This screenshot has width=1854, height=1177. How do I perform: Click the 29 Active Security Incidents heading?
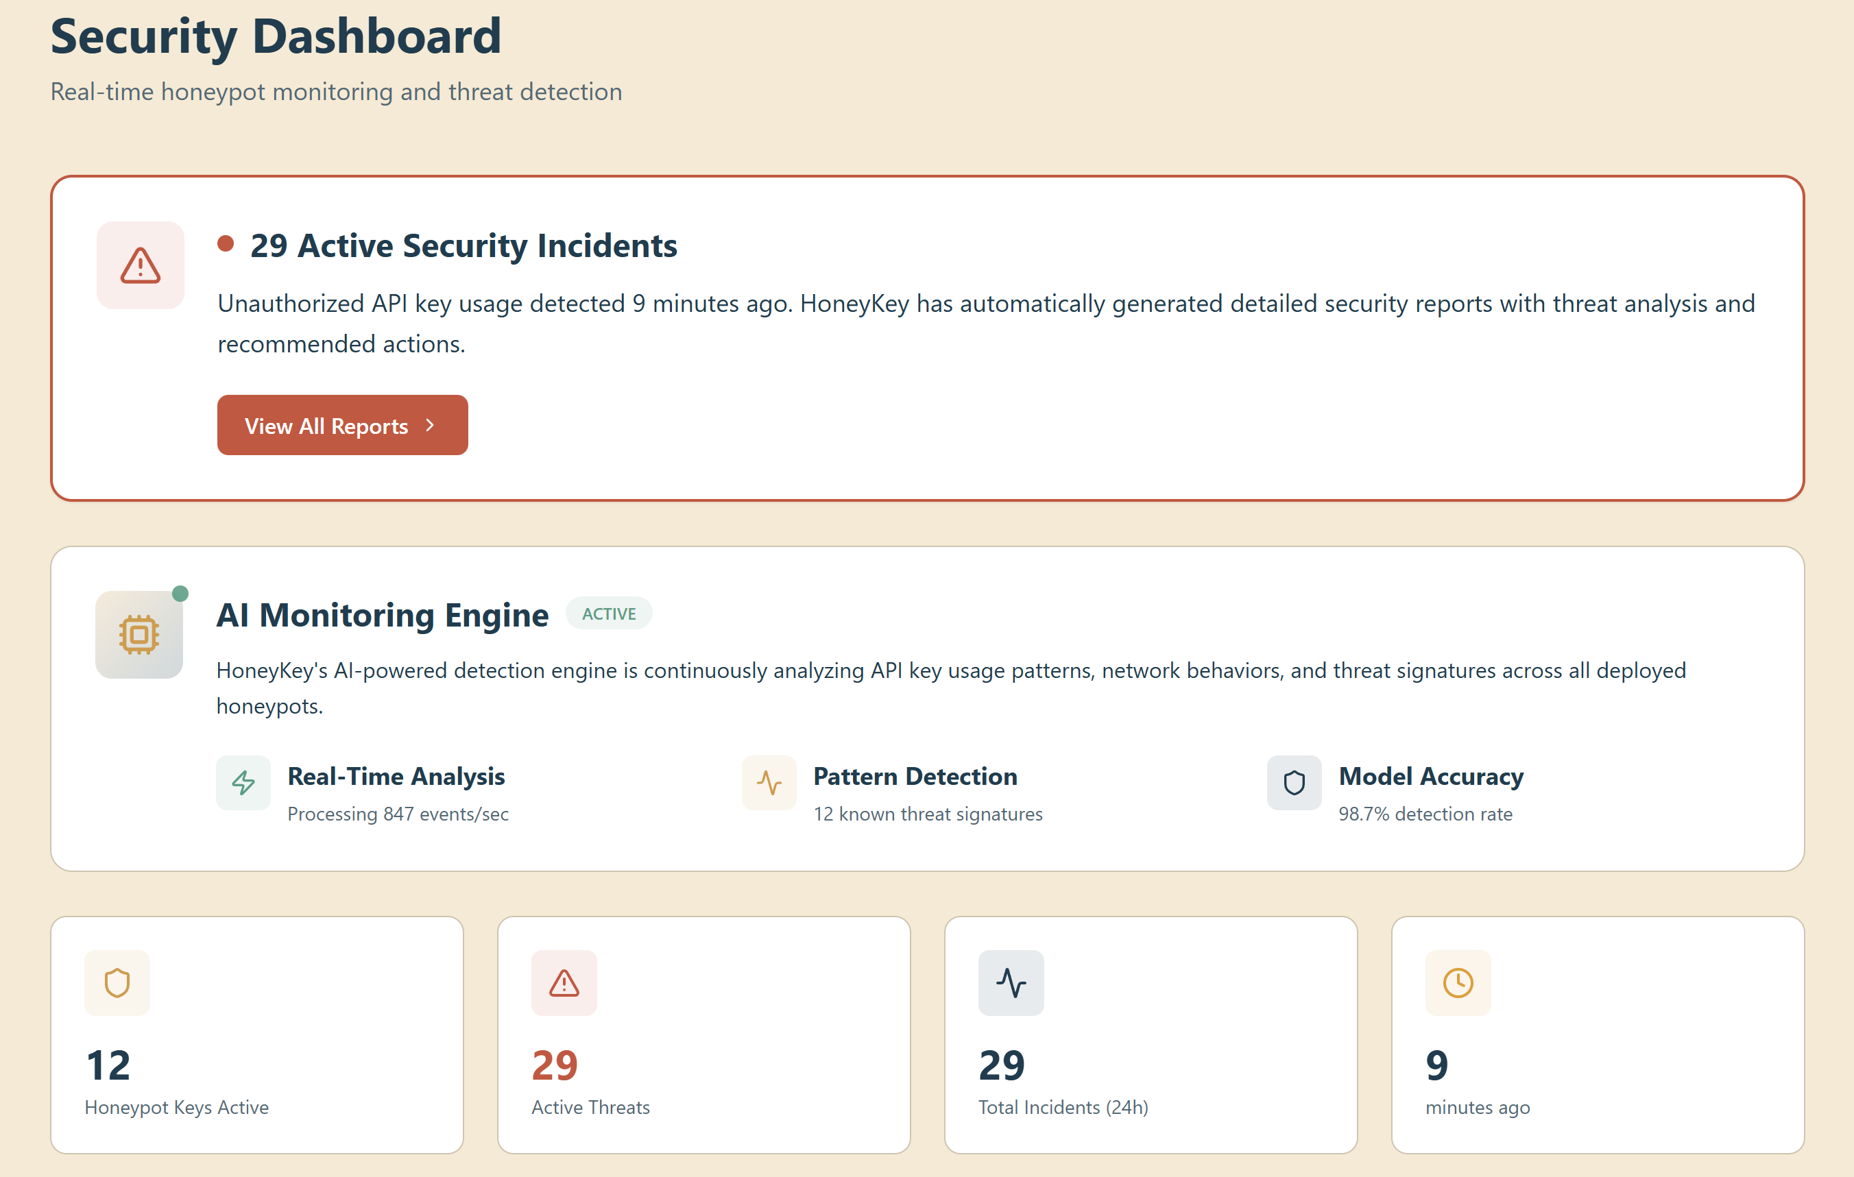point(463,245)
